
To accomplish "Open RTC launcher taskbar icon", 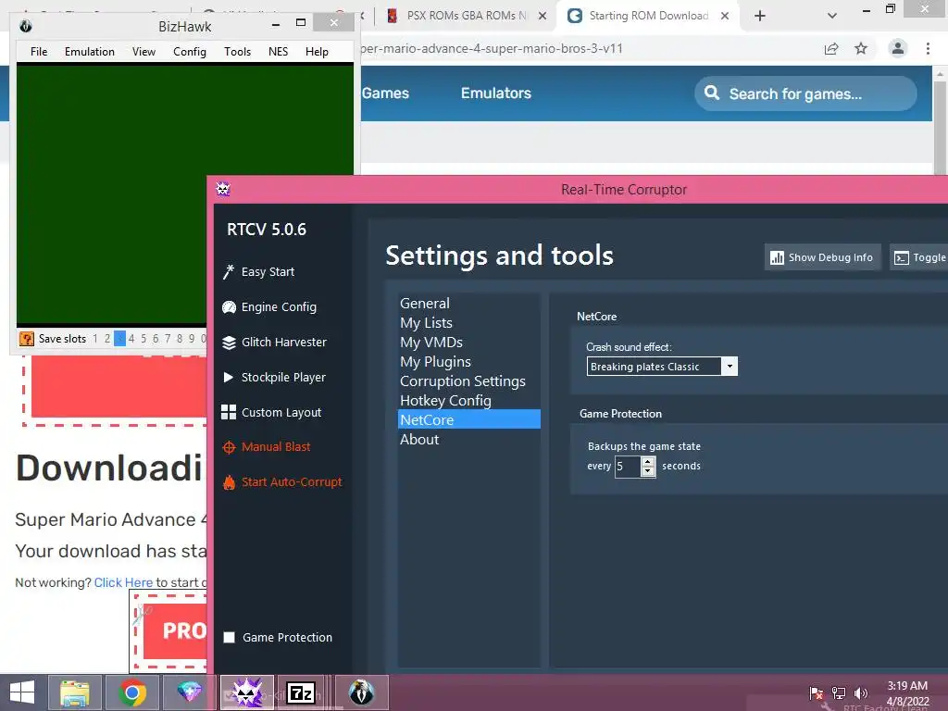I will coord(246,692).
